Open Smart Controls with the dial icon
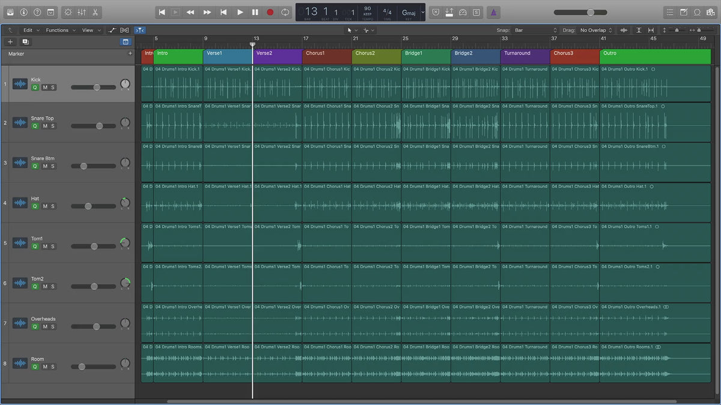 click(67, 12)
